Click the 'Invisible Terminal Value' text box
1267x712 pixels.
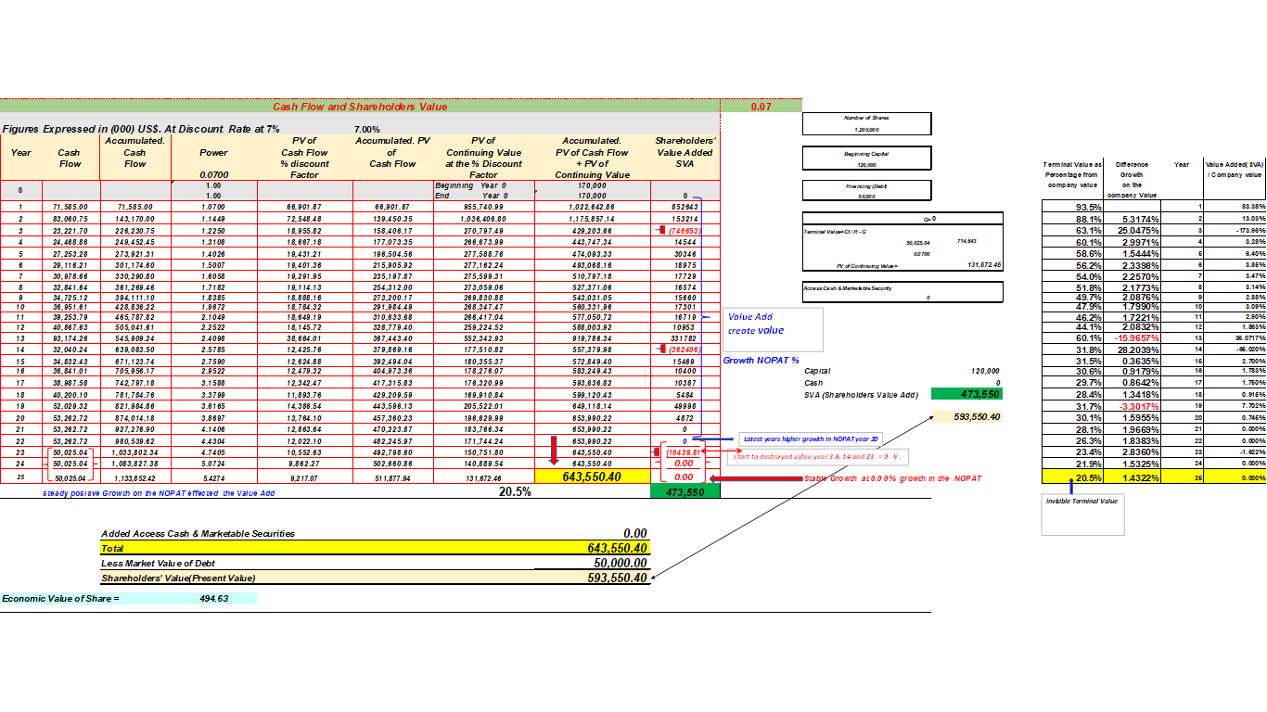pyautogui.click(x=1081, y=515)
